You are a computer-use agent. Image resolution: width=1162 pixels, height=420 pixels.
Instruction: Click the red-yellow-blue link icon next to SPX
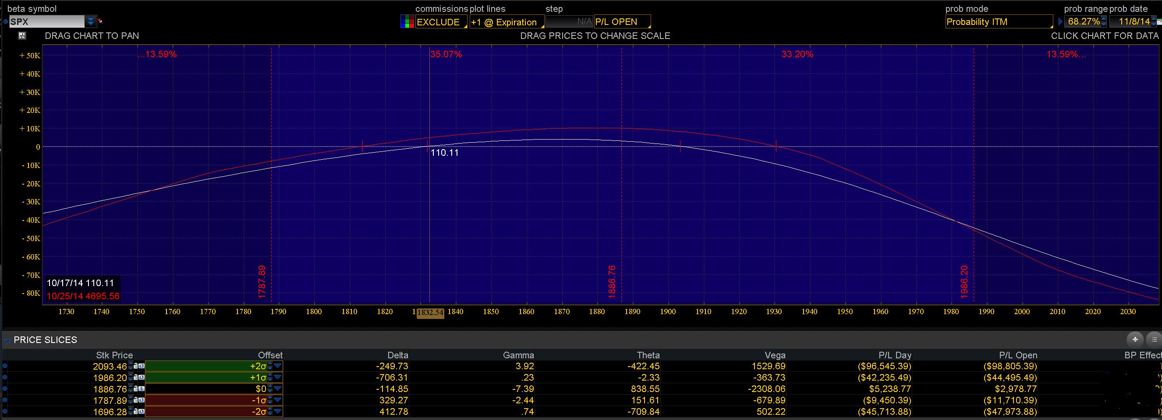tap(100, 21)
